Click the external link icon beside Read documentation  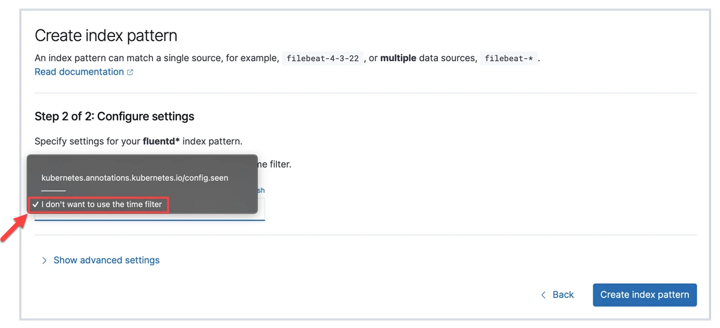(130, 72)
